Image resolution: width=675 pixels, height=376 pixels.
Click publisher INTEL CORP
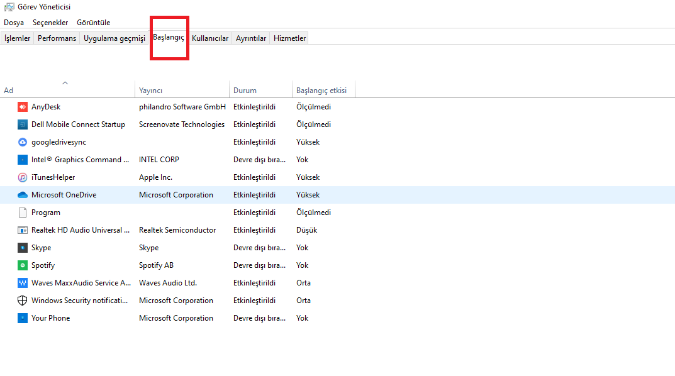[159, 160]
